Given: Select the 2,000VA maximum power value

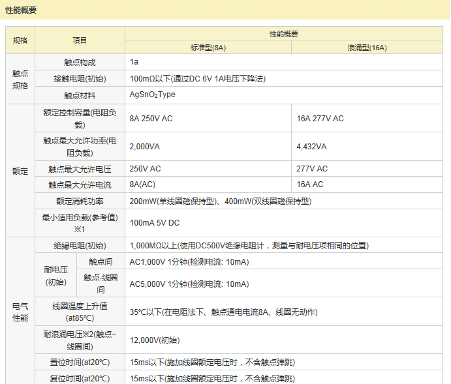Looking at the screenshot, I should (146, 146).
